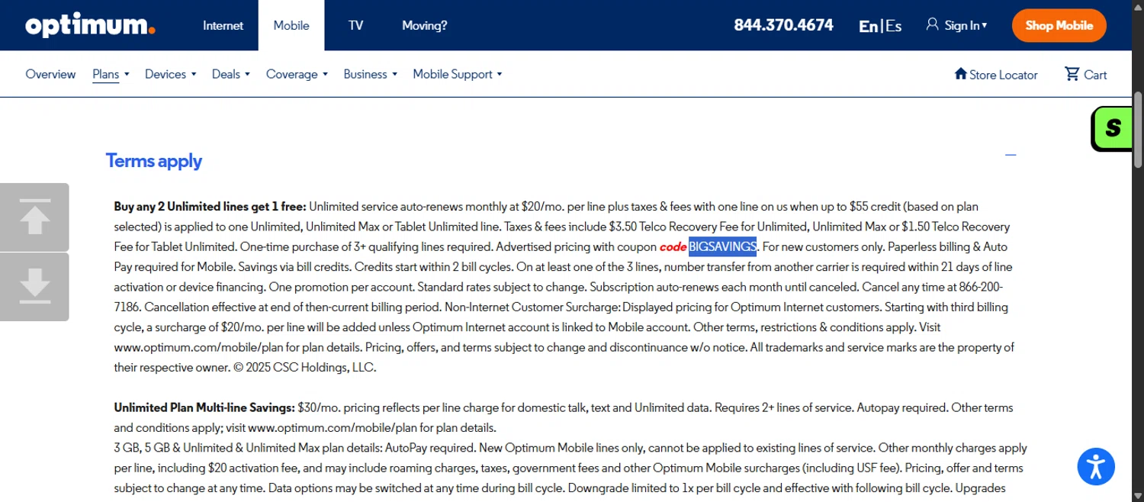This screenshot has height=502, width=1144.
Task: Click the highlighted BIGSAVINGS coupon code
Action: [x=722, y=246]
